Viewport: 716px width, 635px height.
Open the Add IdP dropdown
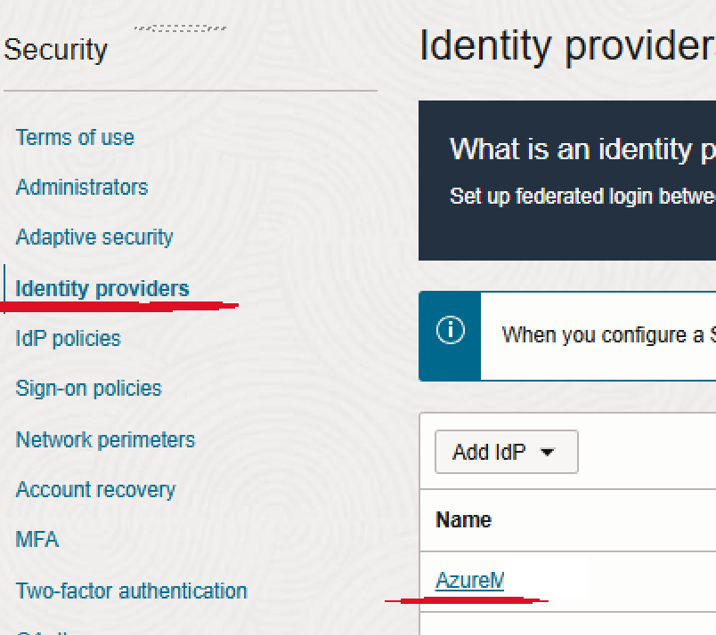pos(506,452)
